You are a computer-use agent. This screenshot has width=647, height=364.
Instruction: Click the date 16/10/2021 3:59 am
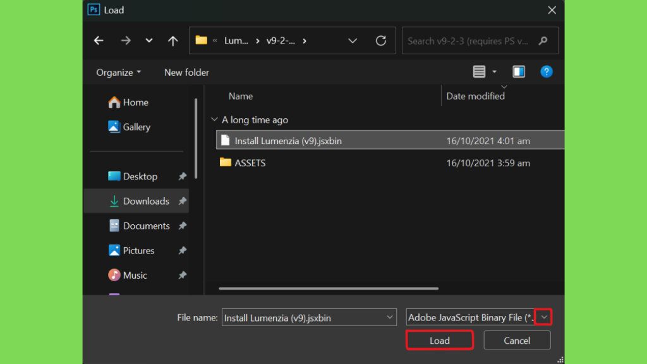pyautogui.click(x=488, y=163)
